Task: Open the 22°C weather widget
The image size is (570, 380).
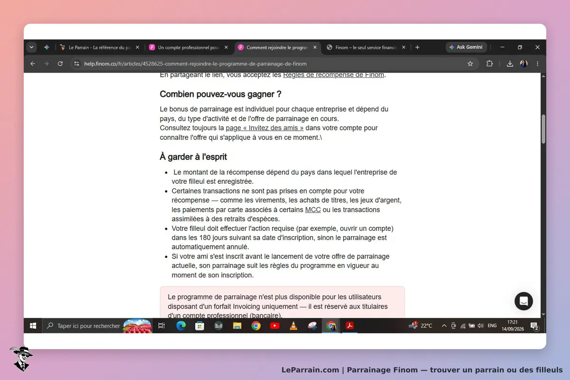Action: coord(421,326)
